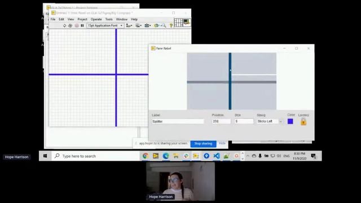
Task: Open File Explorer from the taskbar
Action: tap(176, 156)
